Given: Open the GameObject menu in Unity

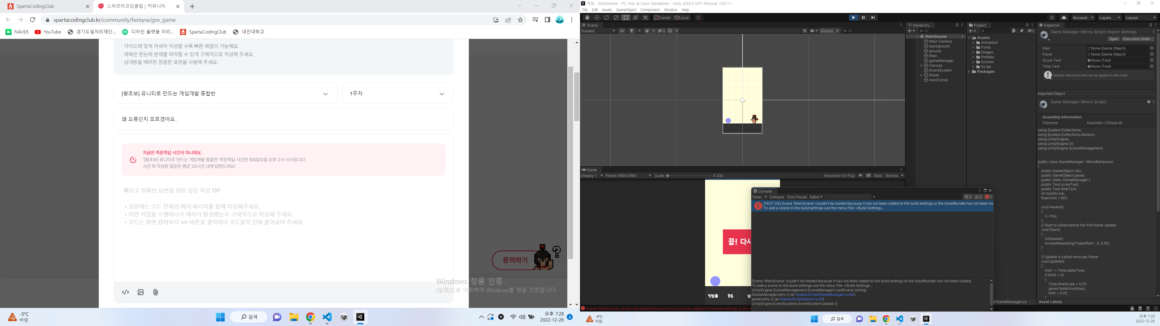Looking at the screenshot, I should (626, 10).
